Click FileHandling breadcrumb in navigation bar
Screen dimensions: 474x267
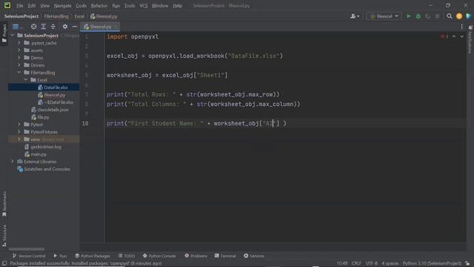click(x=56, y=16)
